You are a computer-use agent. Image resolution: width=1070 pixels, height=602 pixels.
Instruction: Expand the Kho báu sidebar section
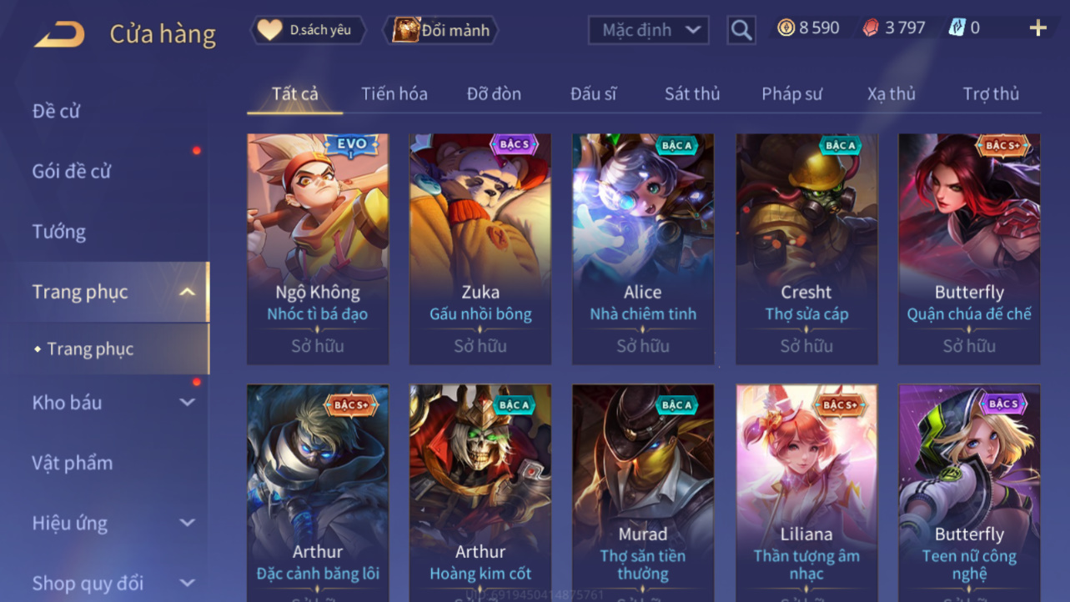pos(188,403)
